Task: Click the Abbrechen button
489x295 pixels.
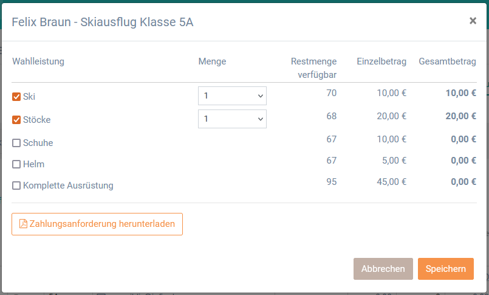Action: pos(383,269)
